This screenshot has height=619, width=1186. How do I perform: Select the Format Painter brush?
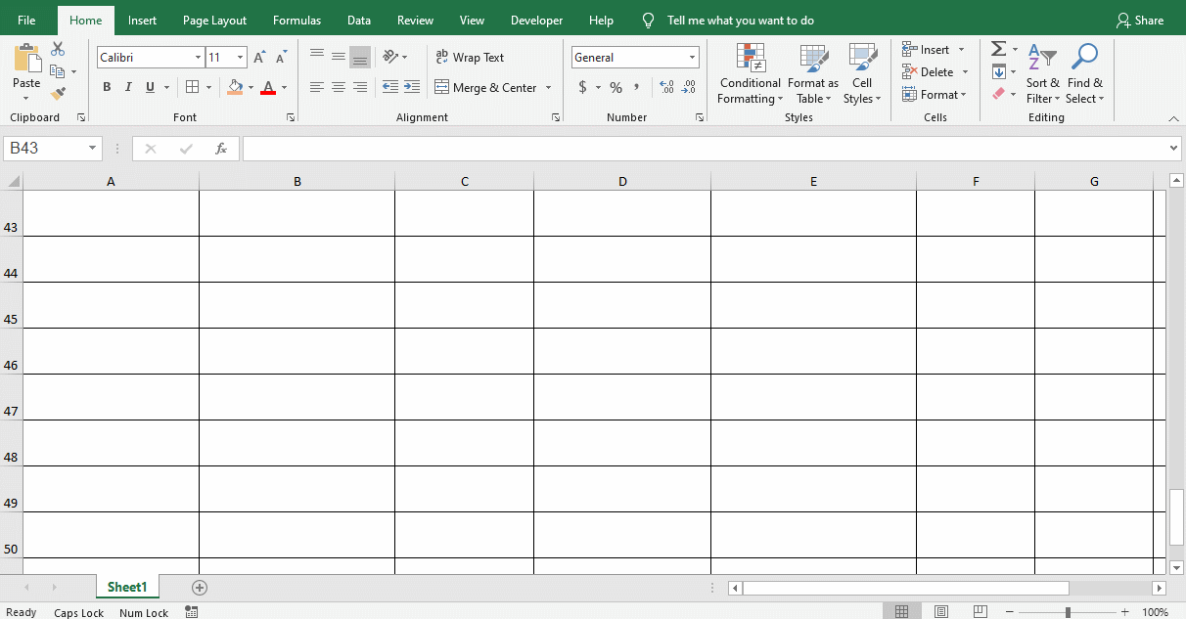[58, 94]
